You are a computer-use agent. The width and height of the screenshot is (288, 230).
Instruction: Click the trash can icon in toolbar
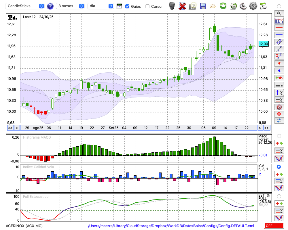click(x=172, y=6)
